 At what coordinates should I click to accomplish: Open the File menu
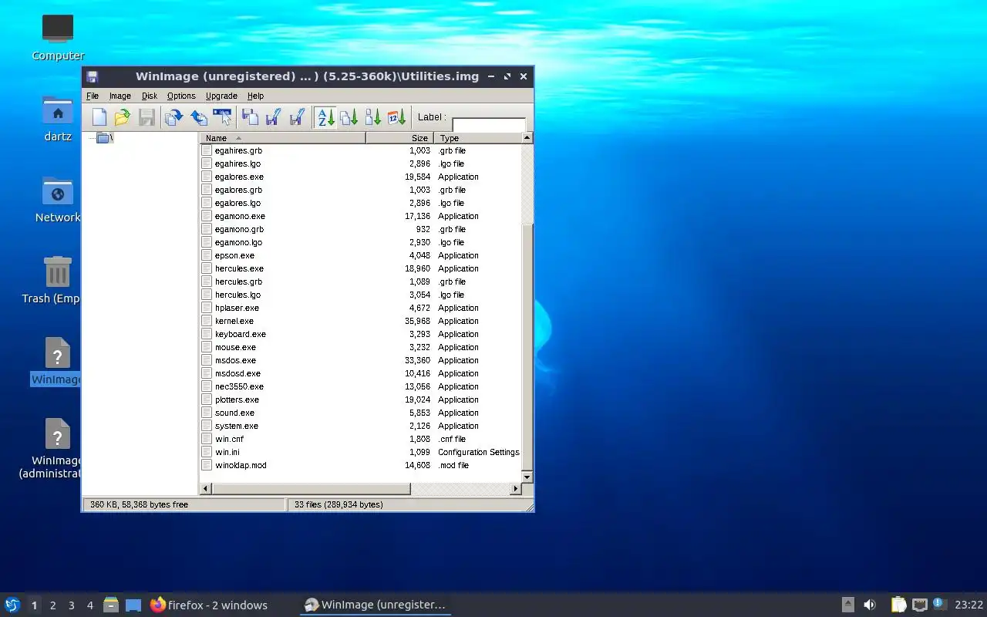(93, 96)
